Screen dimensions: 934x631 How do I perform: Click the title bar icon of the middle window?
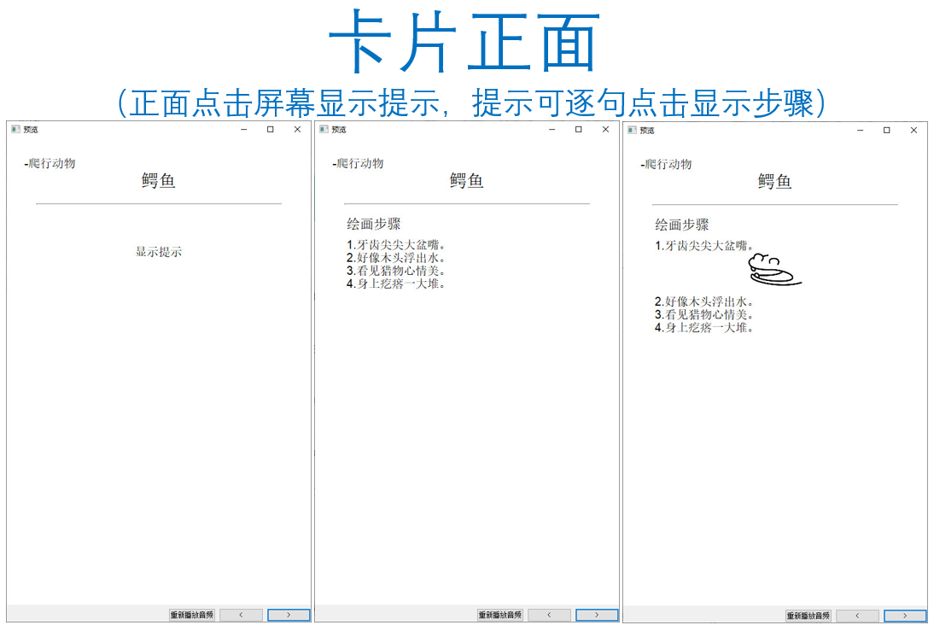tap(324, 129)
